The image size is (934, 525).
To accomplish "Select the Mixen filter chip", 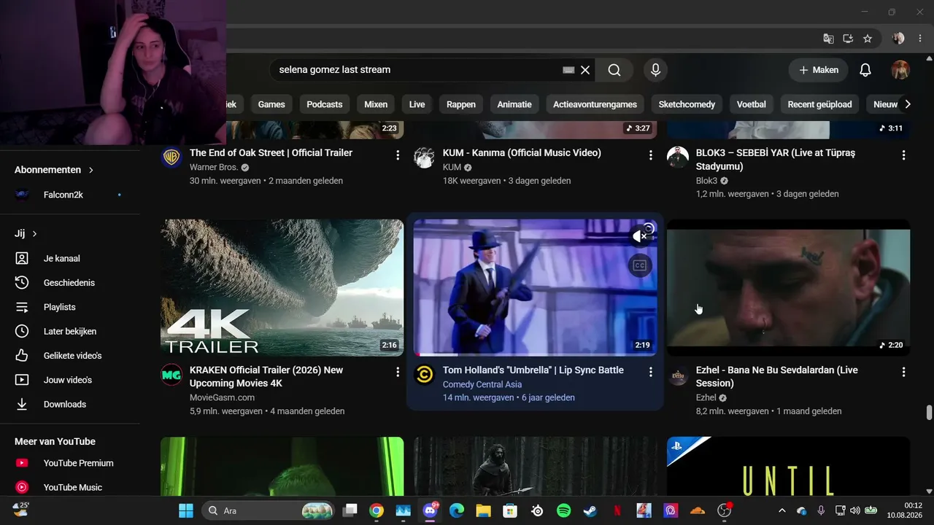I will click(x=376, y=104).
